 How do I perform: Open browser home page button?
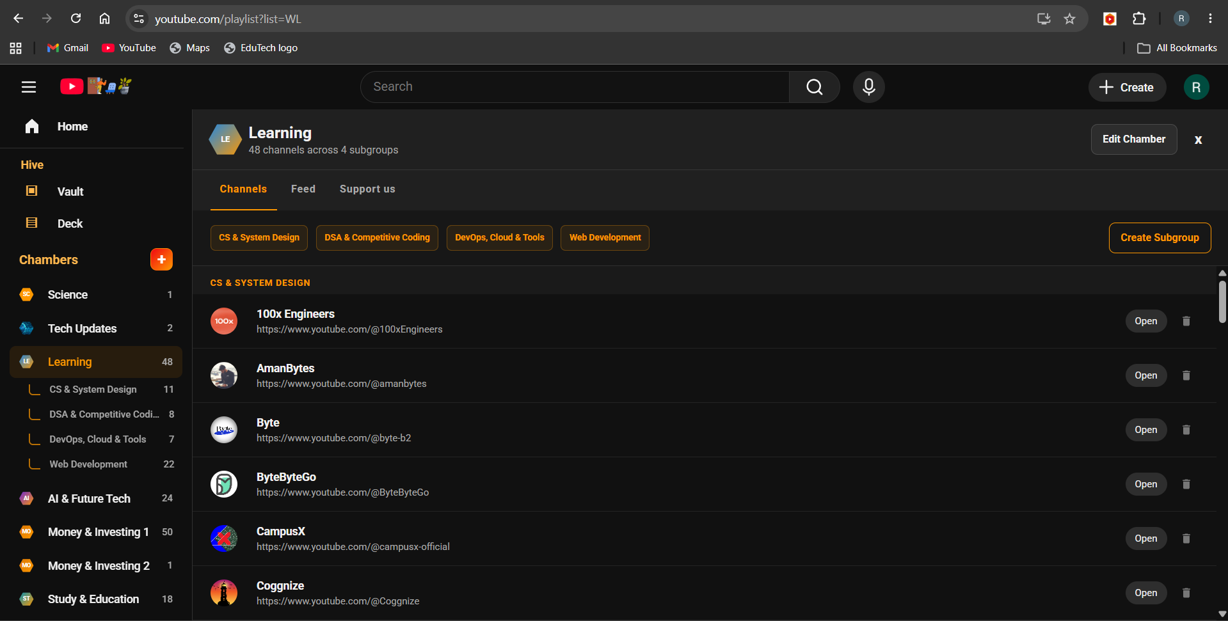point(104,19)
